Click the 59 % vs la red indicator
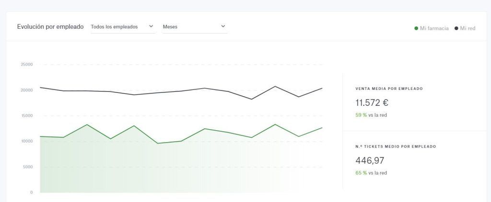 point(371,115)
